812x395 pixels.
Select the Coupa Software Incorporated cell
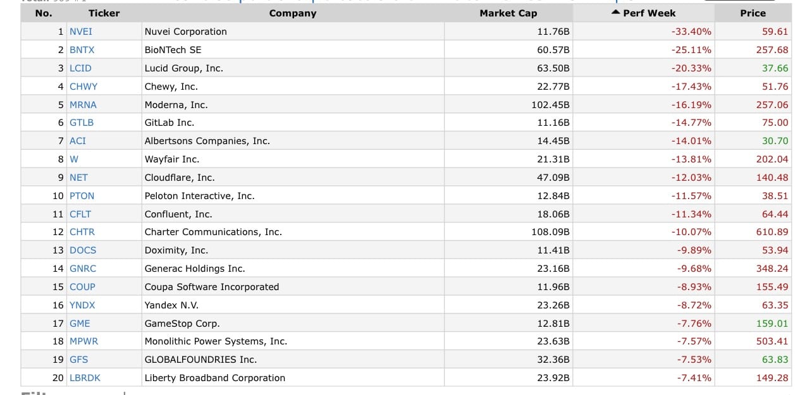(293, 287)
